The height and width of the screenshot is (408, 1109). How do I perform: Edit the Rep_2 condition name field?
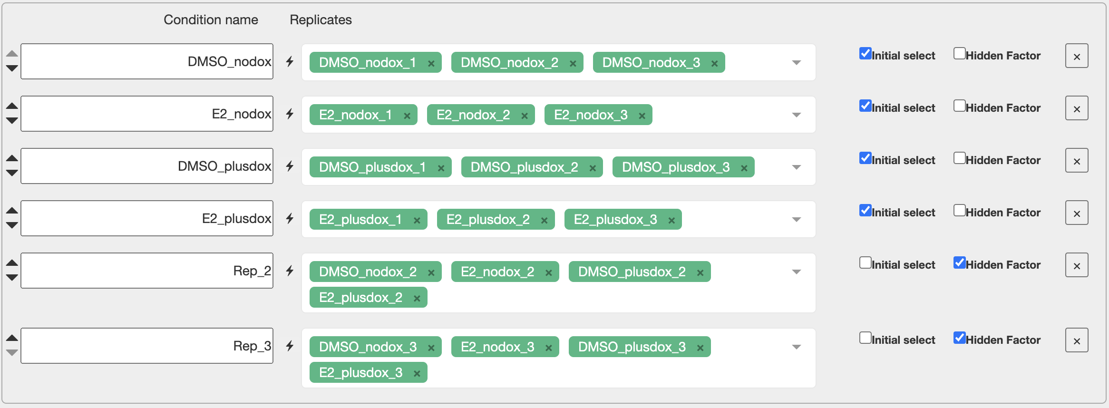click(147, 271)
